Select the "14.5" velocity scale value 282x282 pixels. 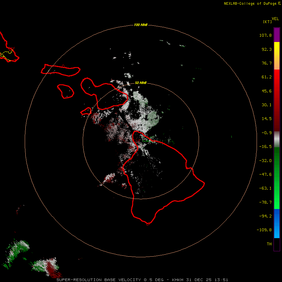(267, 119)
